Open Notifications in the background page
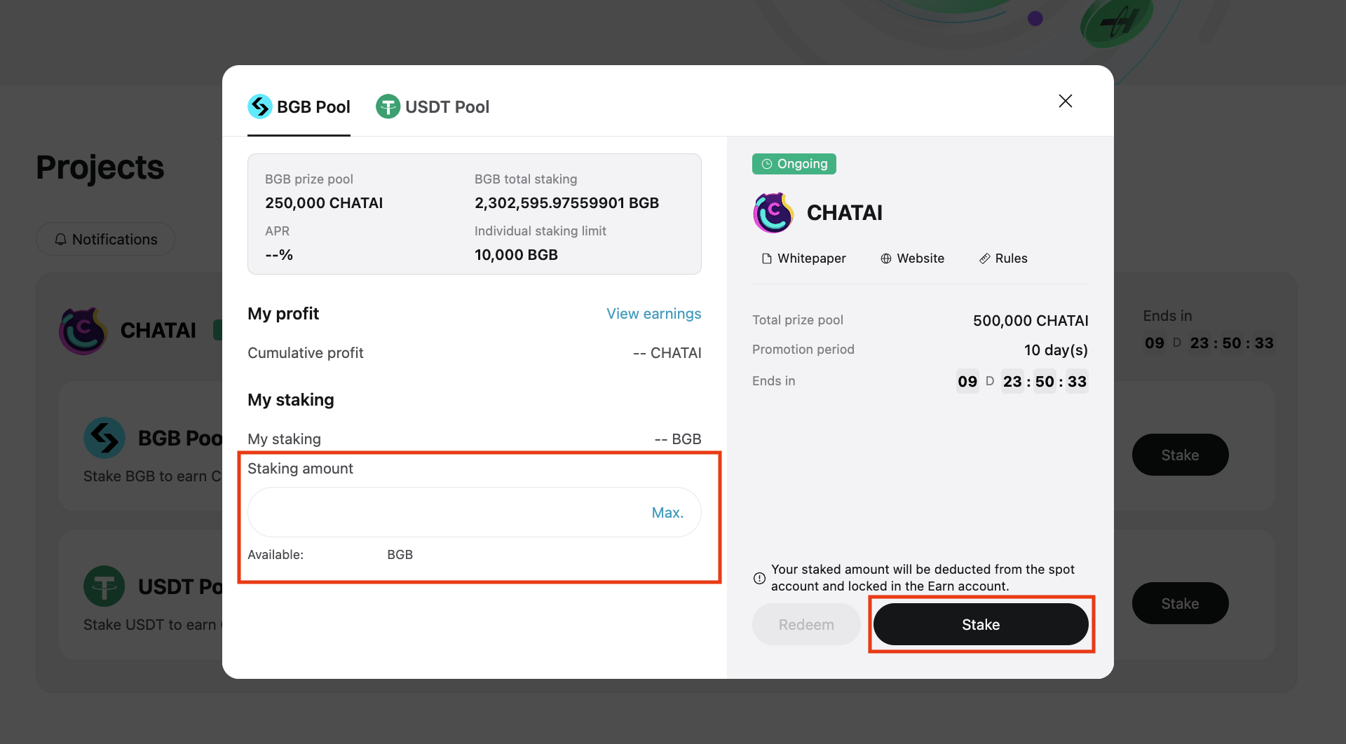The height and width of the screenshot is (744, 1346). tap(106, 239)
